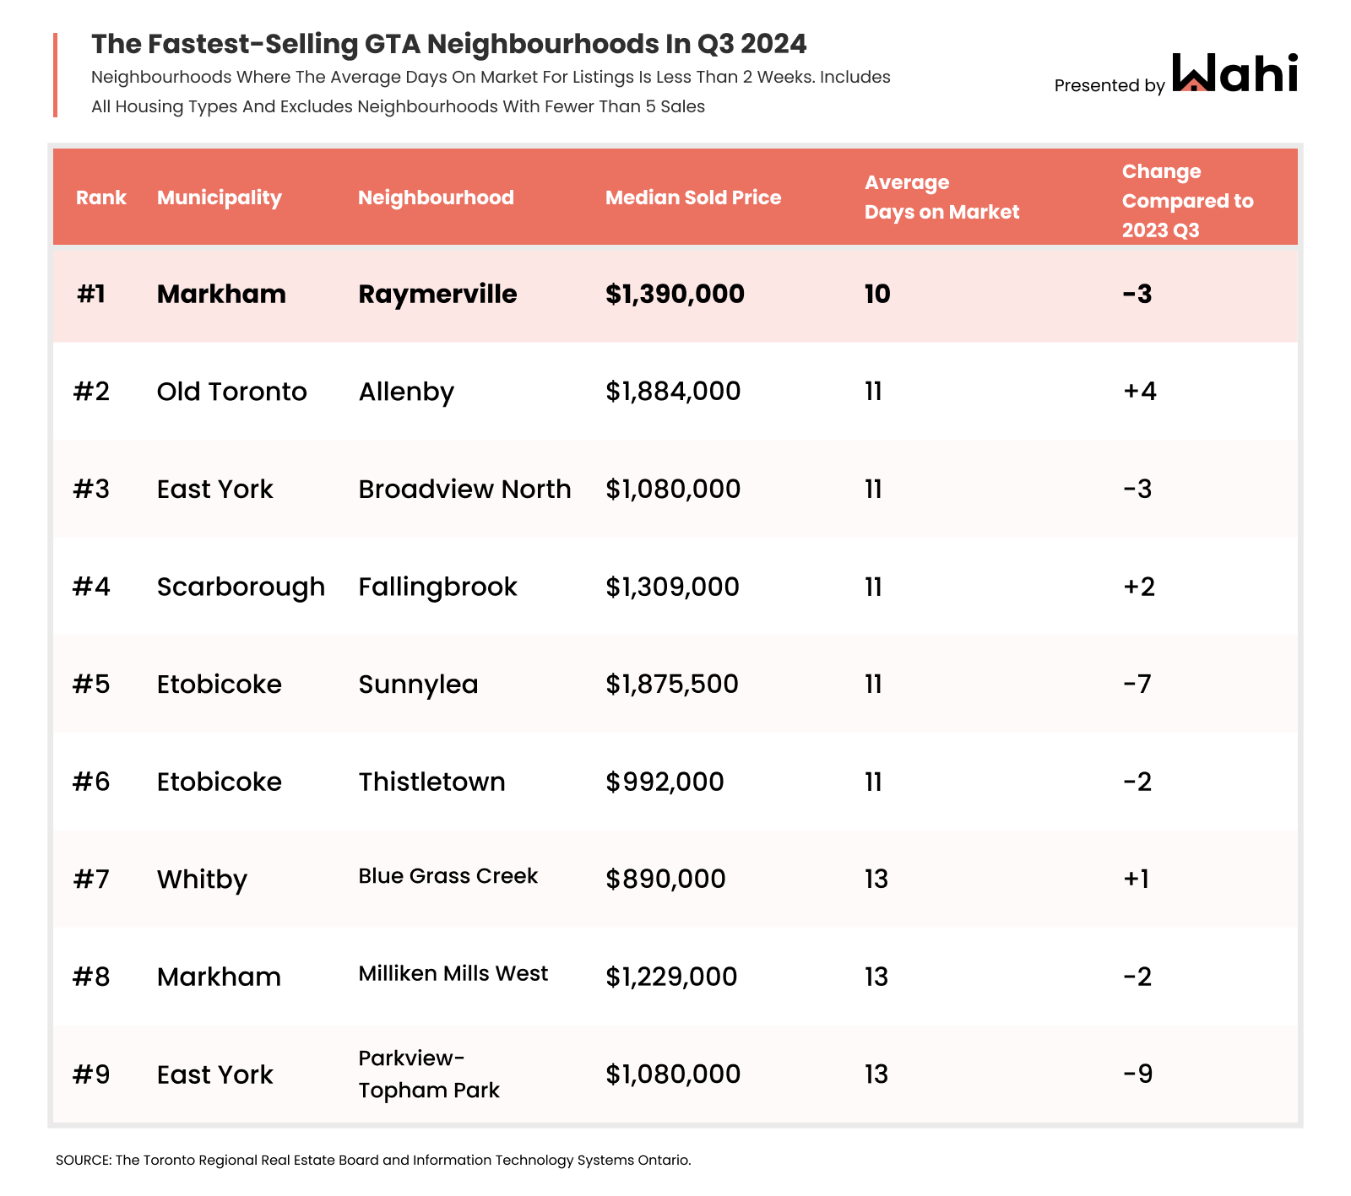Click the 'Fallingbrook' neighbourhood cell
The image size is (1351, 1196).
point(437,587)
